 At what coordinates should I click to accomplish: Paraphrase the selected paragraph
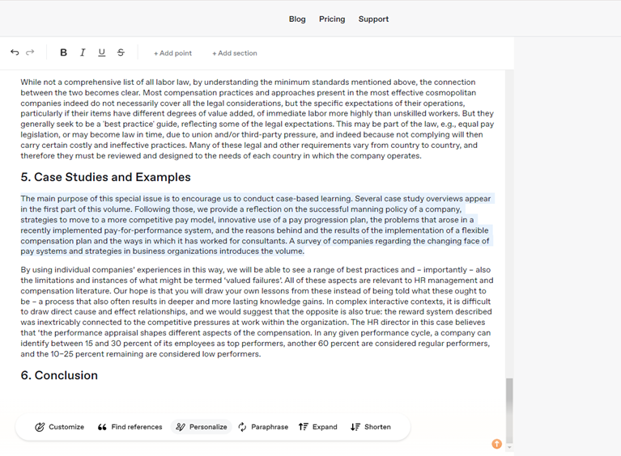coord(262,427)
